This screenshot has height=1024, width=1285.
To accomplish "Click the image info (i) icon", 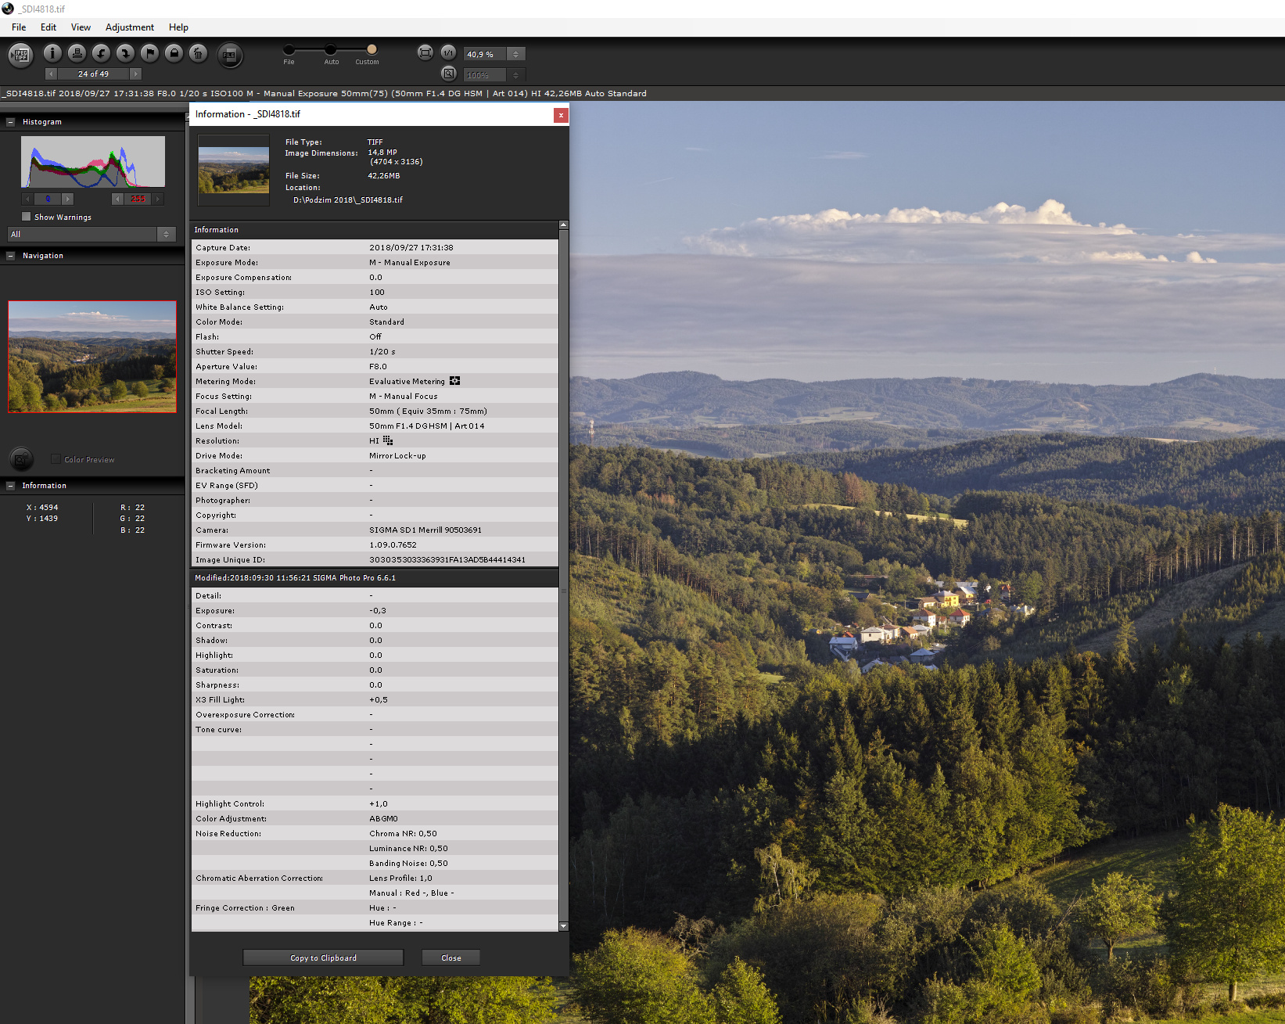I will click(52, 53).
